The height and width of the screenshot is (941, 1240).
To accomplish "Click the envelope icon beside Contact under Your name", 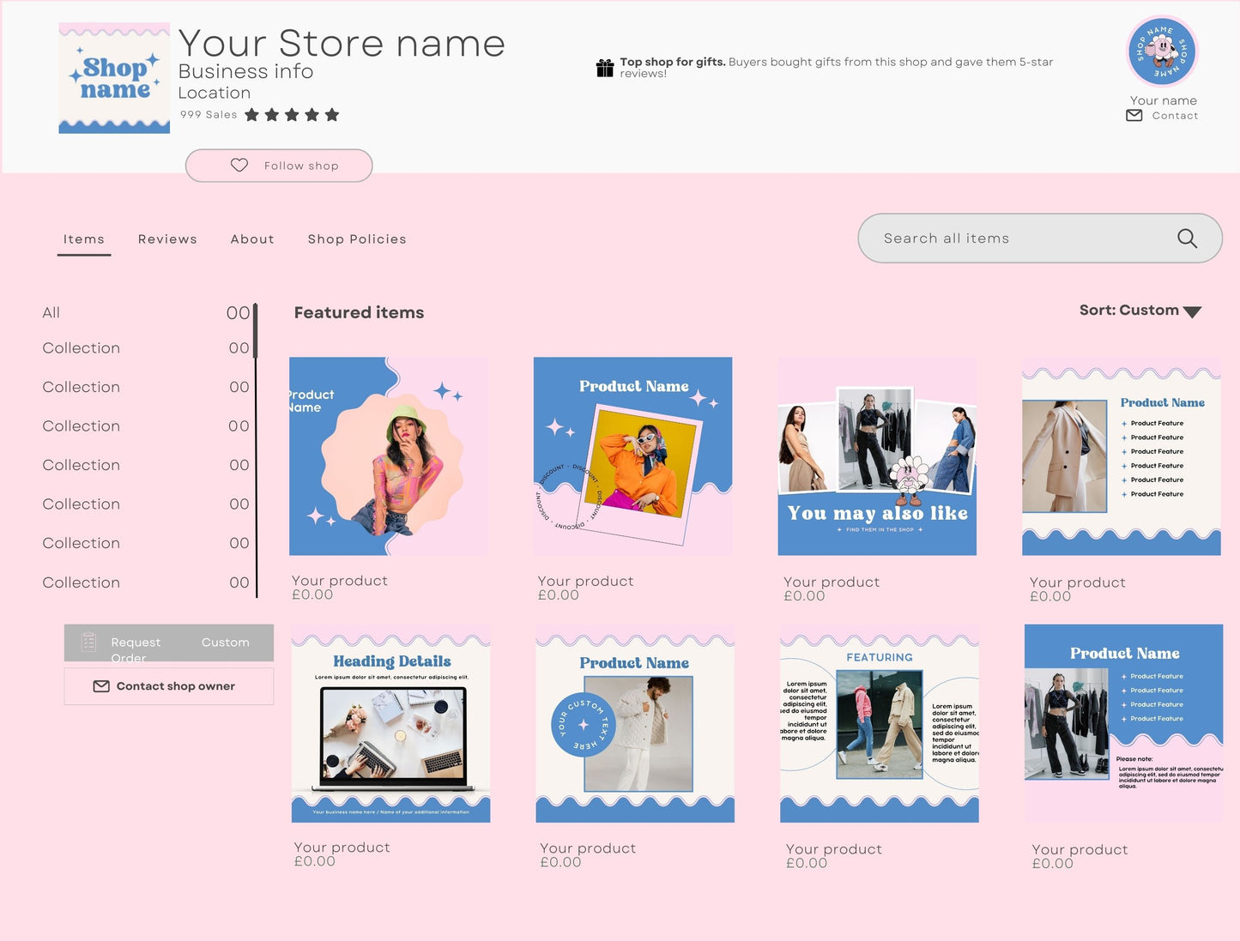I will [x=1134, y=115].
